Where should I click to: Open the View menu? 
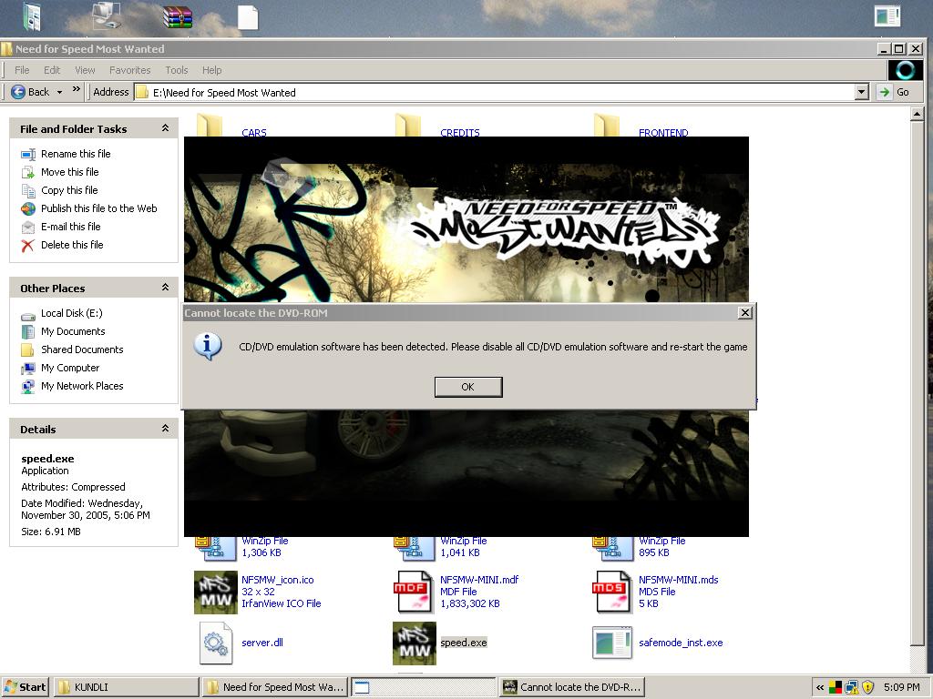pyautogui.click(x=85, y=70)
